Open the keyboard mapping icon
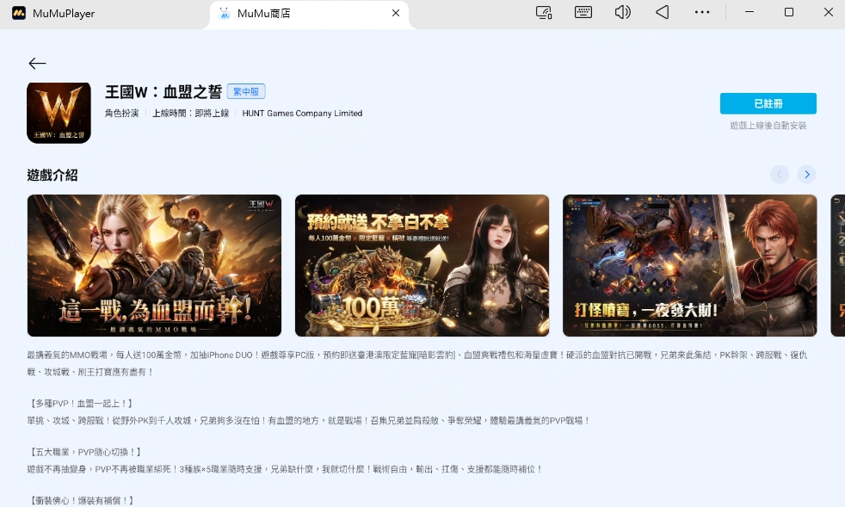This screenshot has height=507, width=845. [583, 12]
